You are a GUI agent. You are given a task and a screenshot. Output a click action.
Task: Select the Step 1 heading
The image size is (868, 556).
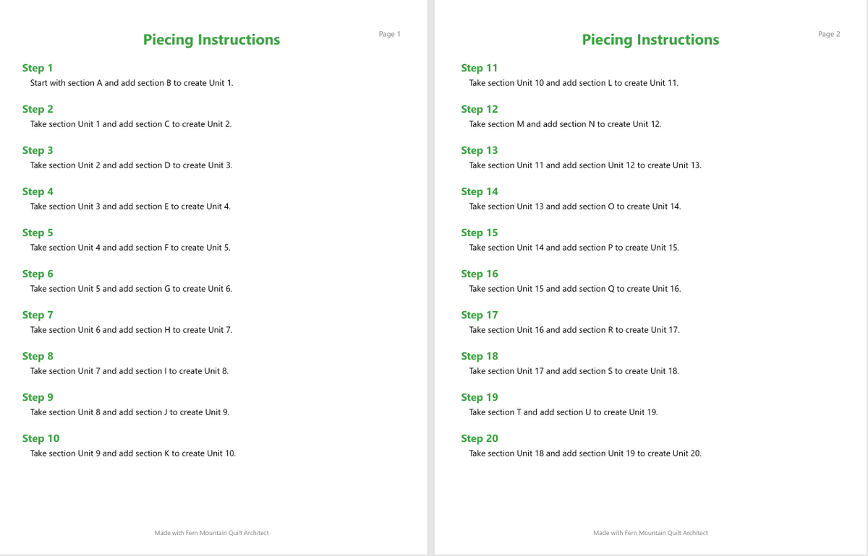pyautogui.click(x=38, y=68)
